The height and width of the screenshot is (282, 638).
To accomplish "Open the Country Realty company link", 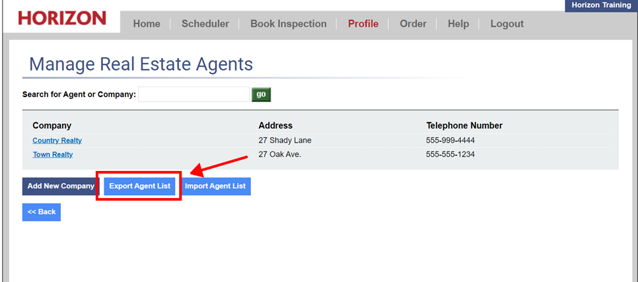I will click(57, 141).
